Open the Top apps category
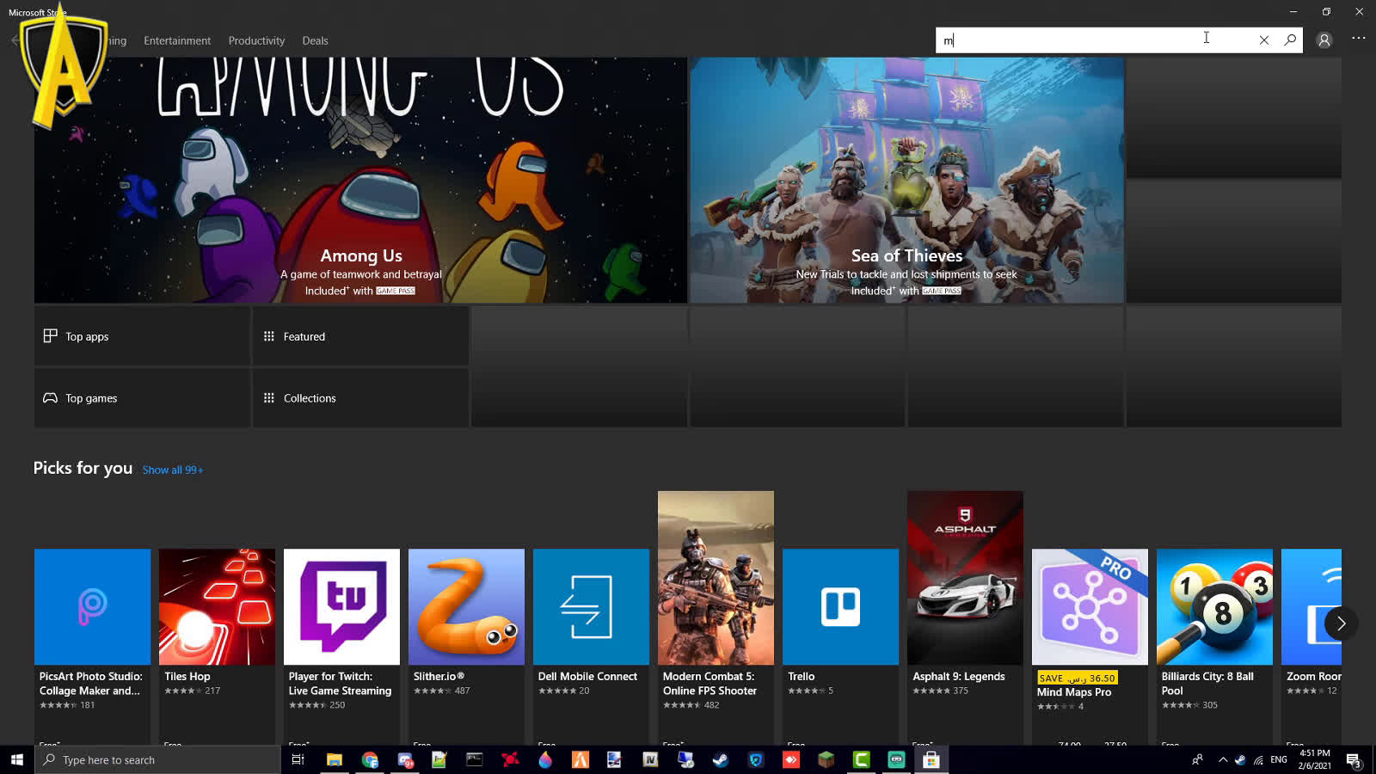The width and height of the screenshot is (1376, 774). pos(142,336)
